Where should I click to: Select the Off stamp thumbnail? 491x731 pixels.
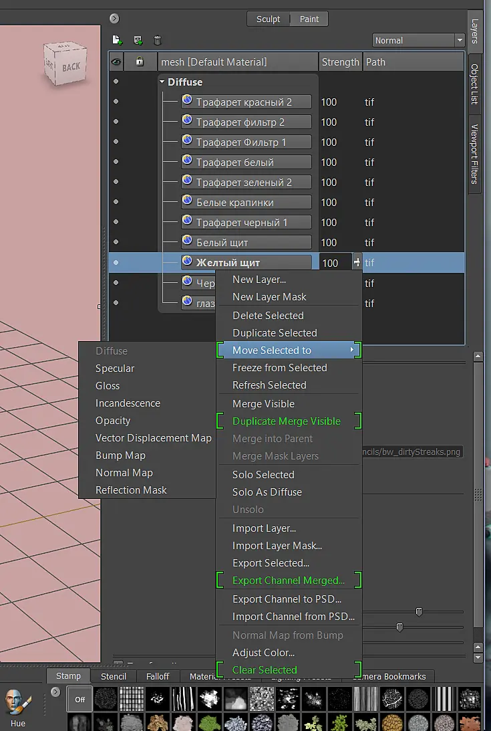(79, 700)
